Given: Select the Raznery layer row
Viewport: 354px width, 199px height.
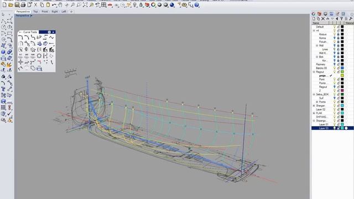Looking at the screenshot, I should [x=332, y=64].
